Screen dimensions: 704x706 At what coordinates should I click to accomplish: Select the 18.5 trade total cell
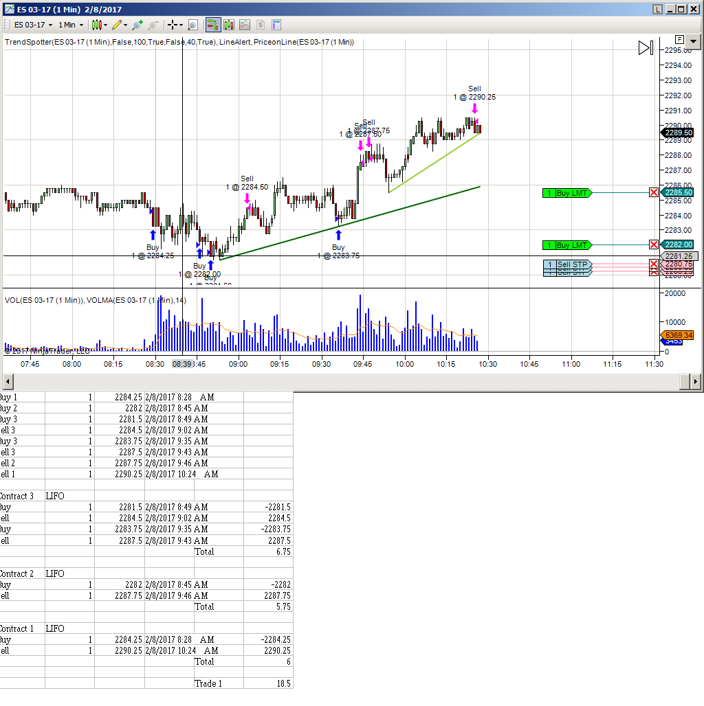pyautogui.click(x=269, y=683)
